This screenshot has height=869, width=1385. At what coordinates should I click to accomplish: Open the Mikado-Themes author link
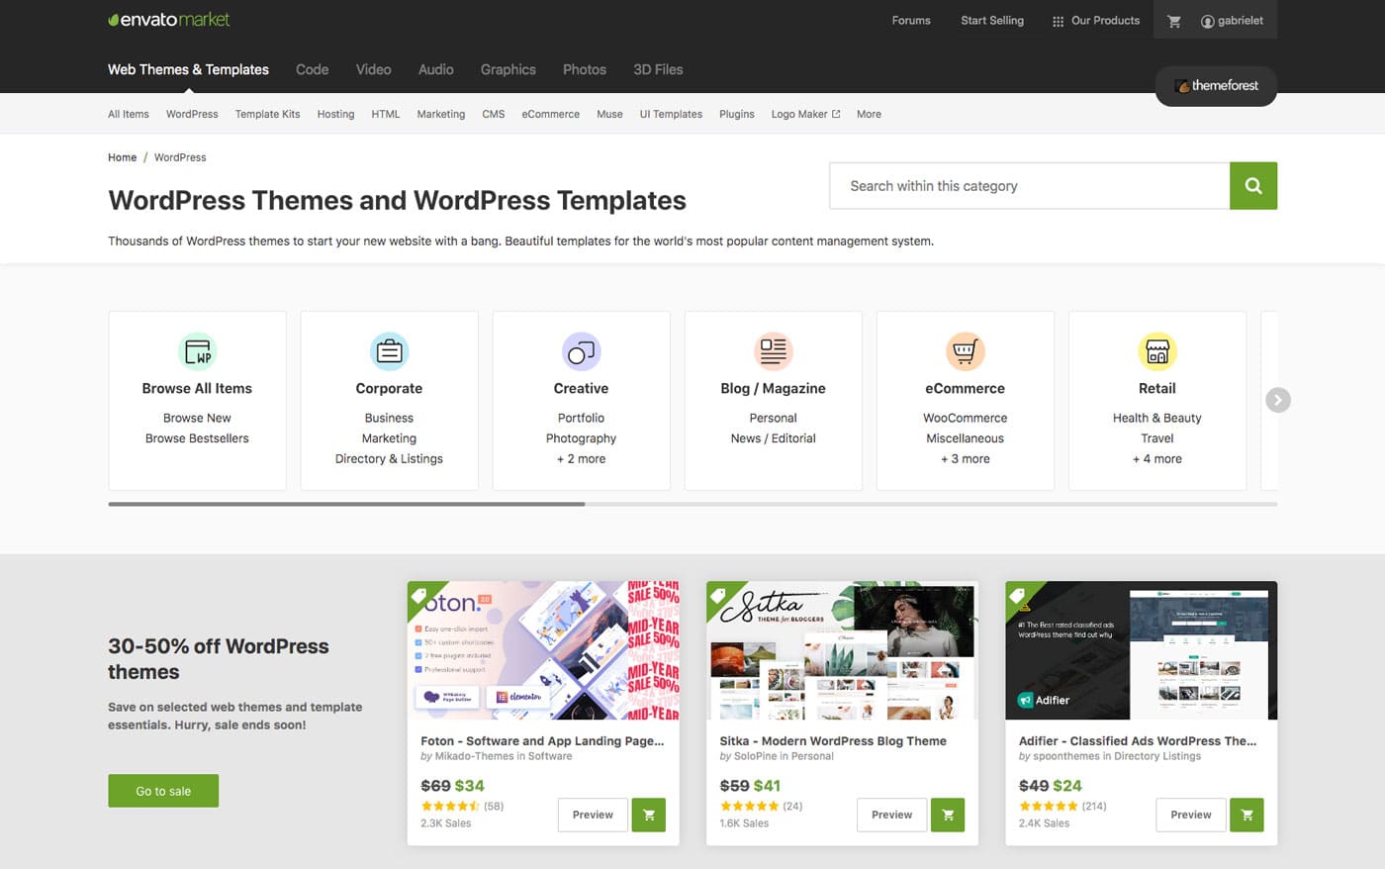475,756
